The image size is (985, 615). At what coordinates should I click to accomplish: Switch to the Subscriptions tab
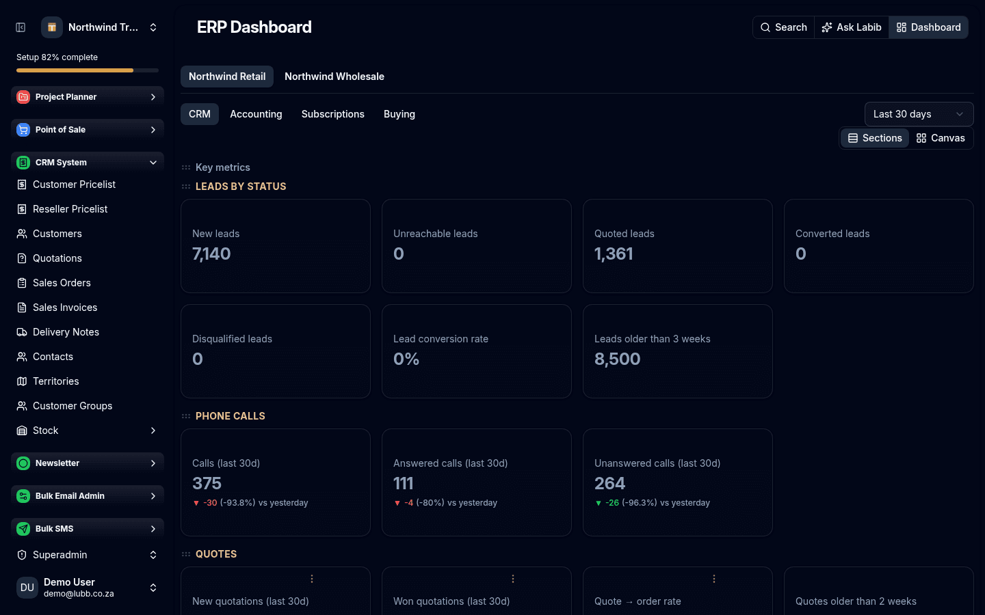pos(333,114)
